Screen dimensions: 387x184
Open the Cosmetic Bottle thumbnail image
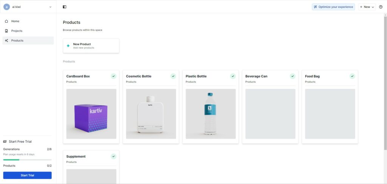coord(151,114)
